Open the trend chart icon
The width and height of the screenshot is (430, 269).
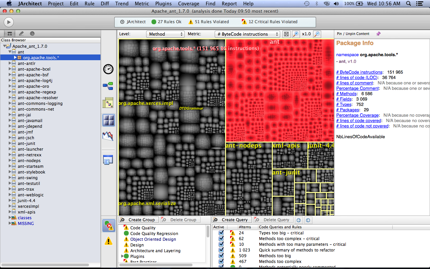pyautogui.click(x=108, y=136)
